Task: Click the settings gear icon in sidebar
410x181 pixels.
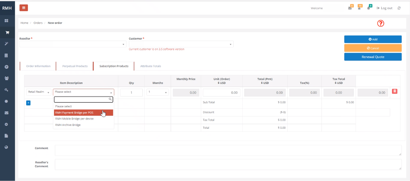Action: click(7, 124)
